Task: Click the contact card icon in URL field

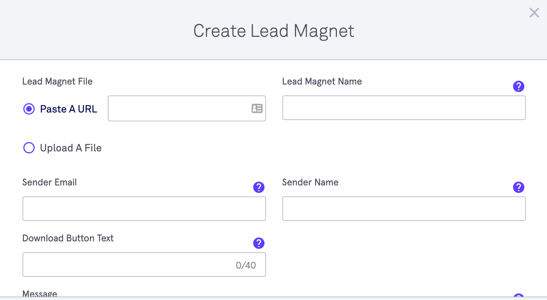Action: (x=257, y=108)
